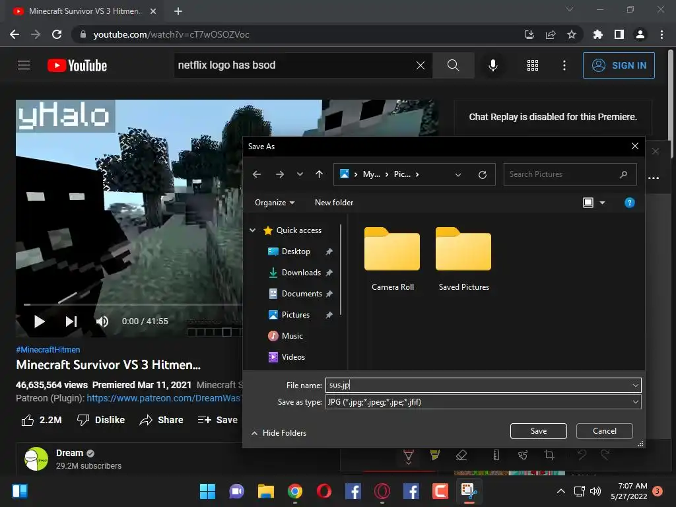Open the YouTube apps grid

[x=533, y=65]
